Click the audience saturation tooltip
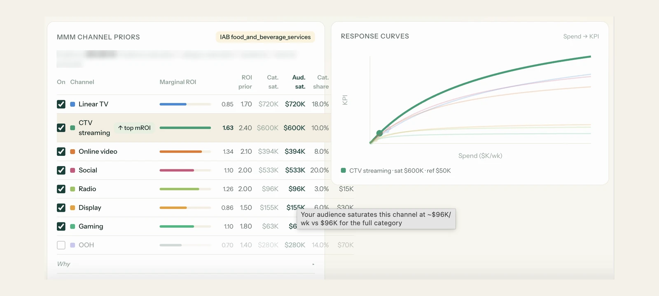The width and height of the screenshot is (659, 296). (x=376, y=219)
